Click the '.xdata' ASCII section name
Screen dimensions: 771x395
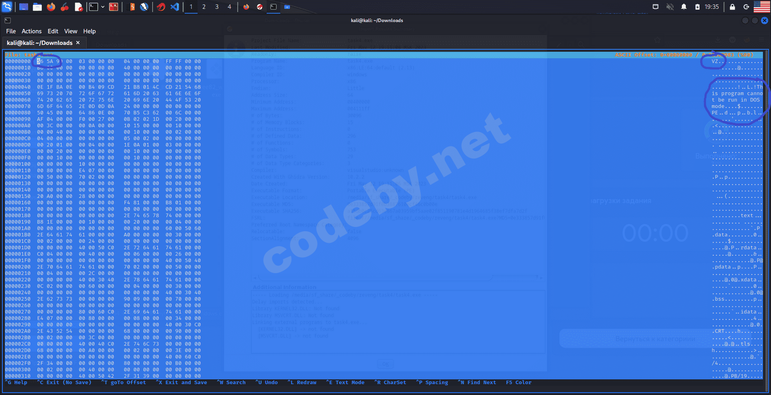pyautogui.click(x=747, y=280)
